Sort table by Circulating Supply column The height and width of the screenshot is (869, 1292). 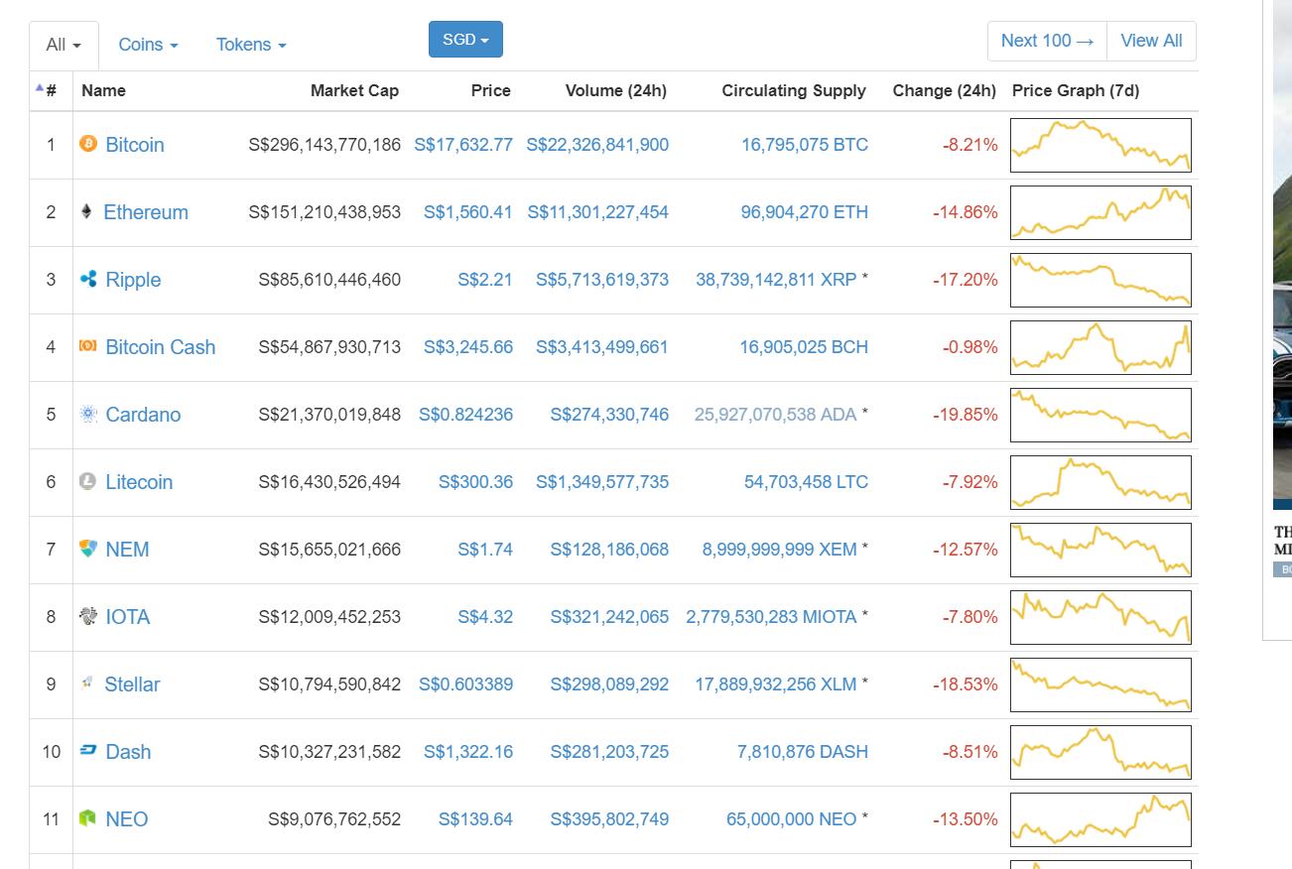coord(794,90)
